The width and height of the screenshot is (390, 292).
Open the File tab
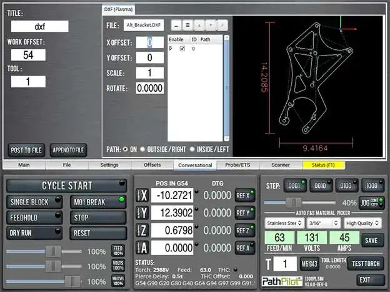pos(67,165)
